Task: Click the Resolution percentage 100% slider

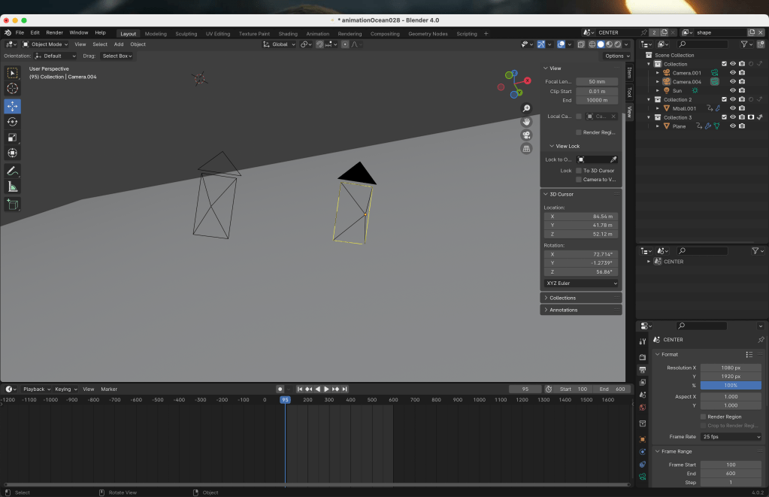Action: tap(731, 386)
